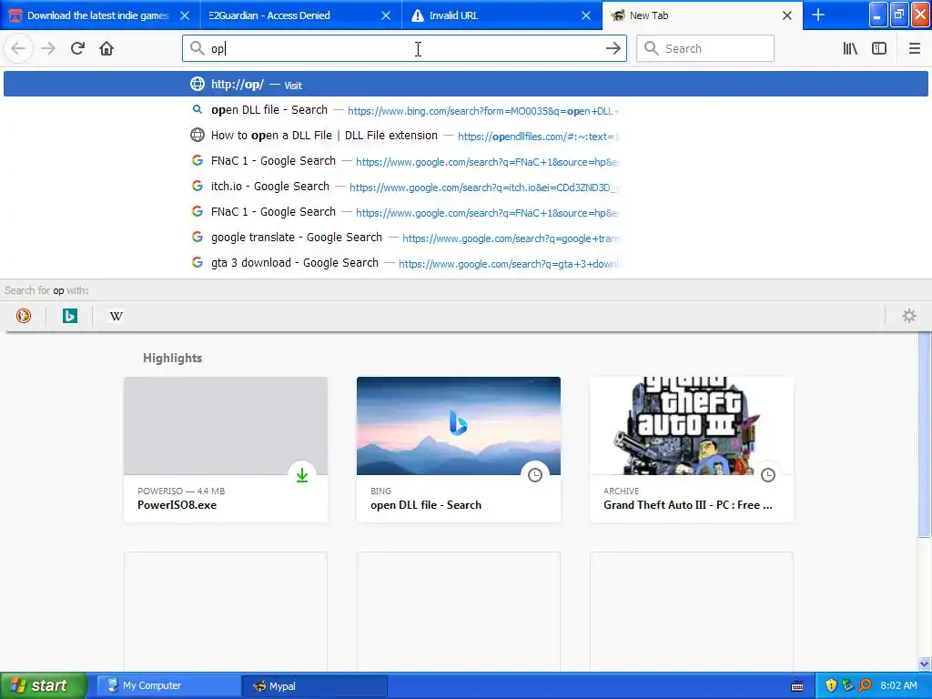The width and height of the screenshot is (932, 699).
Task: Go back with the back arrow
Action: point(18,48)
